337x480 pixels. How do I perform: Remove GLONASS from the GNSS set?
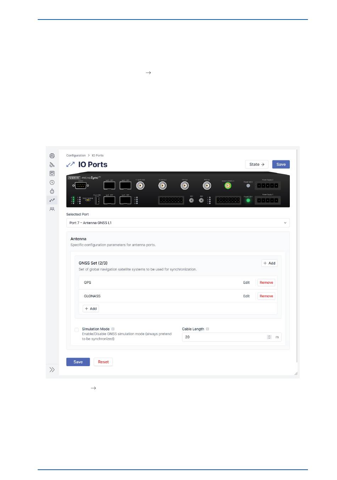click(x=266, y=296)
